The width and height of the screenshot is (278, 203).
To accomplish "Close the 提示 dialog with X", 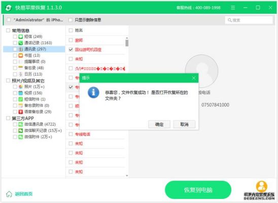I will pos(194,78).
